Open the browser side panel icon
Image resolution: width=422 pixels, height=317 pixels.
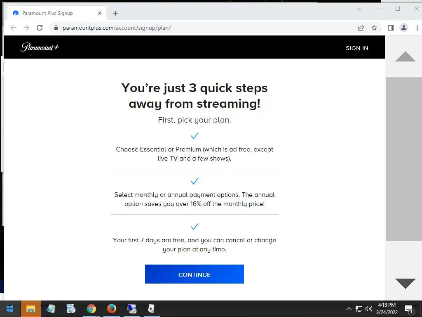pyautogui.click(x=391, y=28)
